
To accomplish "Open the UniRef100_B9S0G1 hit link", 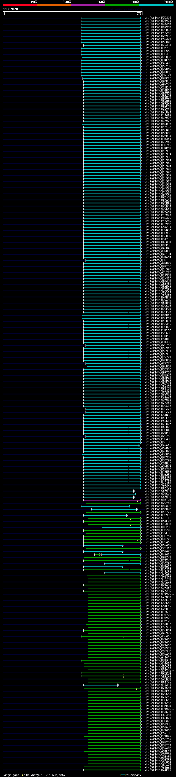I will 158,21.
